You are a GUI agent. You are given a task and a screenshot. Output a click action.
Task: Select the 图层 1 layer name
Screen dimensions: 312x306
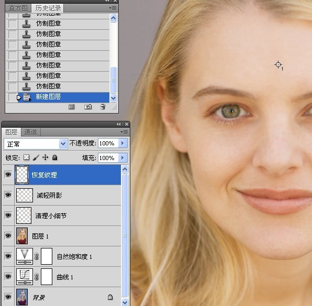40,236
